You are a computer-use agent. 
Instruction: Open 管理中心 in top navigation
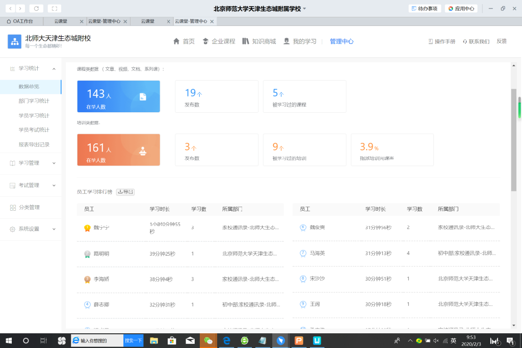[342, 41]
